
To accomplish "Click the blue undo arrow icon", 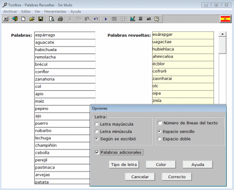I will (96, 19).
